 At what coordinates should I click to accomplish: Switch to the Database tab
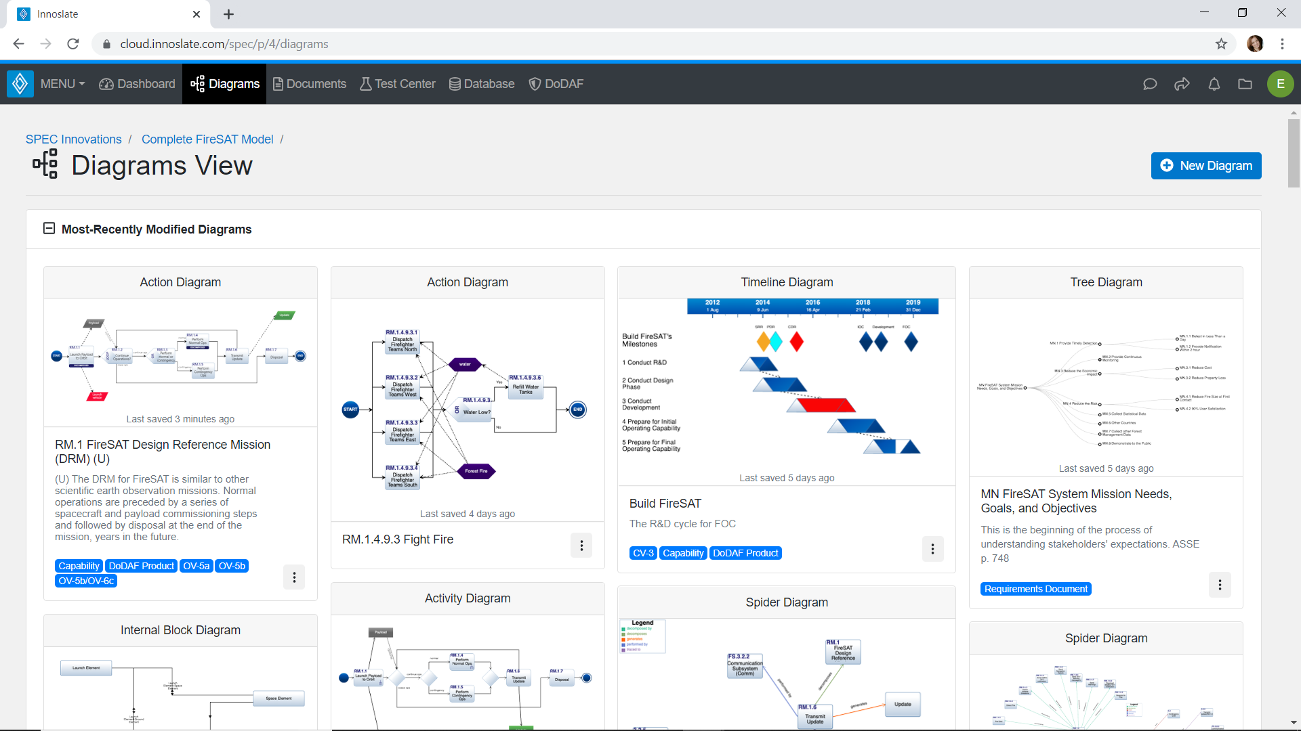[481, 83]
